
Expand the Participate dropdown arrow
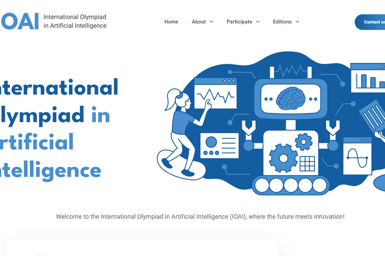click(258, 22)
